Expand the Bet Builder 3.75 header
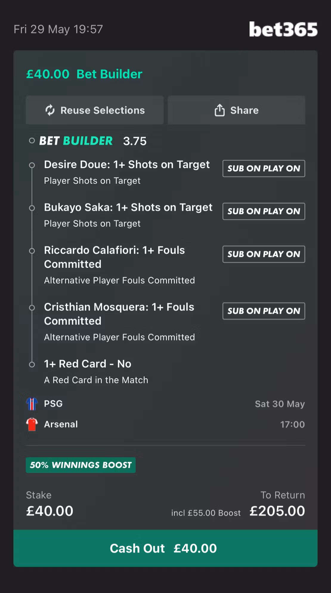331x593 pixels. point(93,141)
